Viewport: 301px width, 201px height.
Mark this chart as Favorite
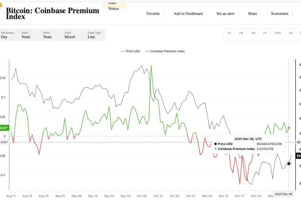(x=153, y=14)
